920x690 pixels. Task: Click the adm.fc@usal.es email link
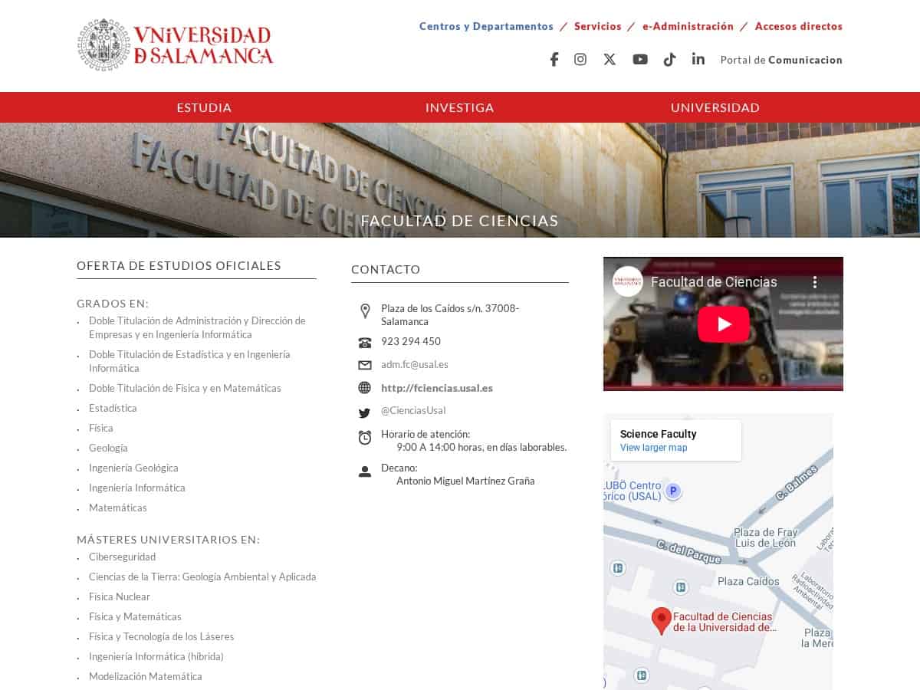[415, 365]
